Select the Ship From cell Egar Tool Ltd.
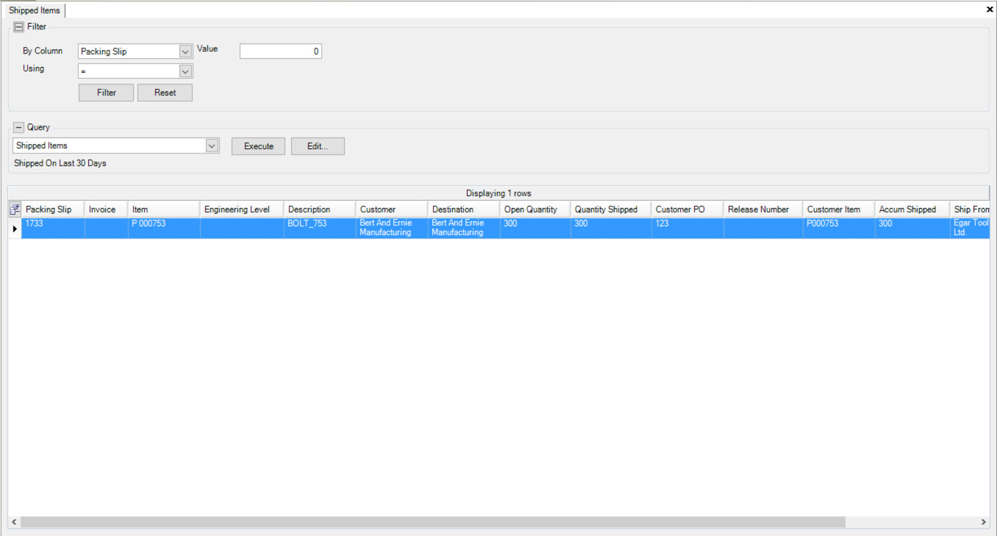This screenshot has height=536, width=997. 971,228
